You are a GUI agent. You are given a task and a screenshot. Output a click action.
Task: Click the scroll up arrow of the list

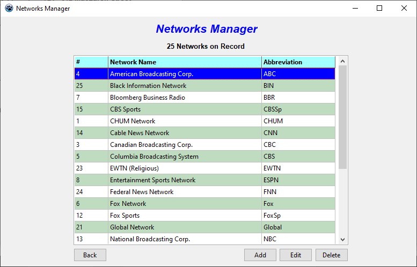point(343,61)
